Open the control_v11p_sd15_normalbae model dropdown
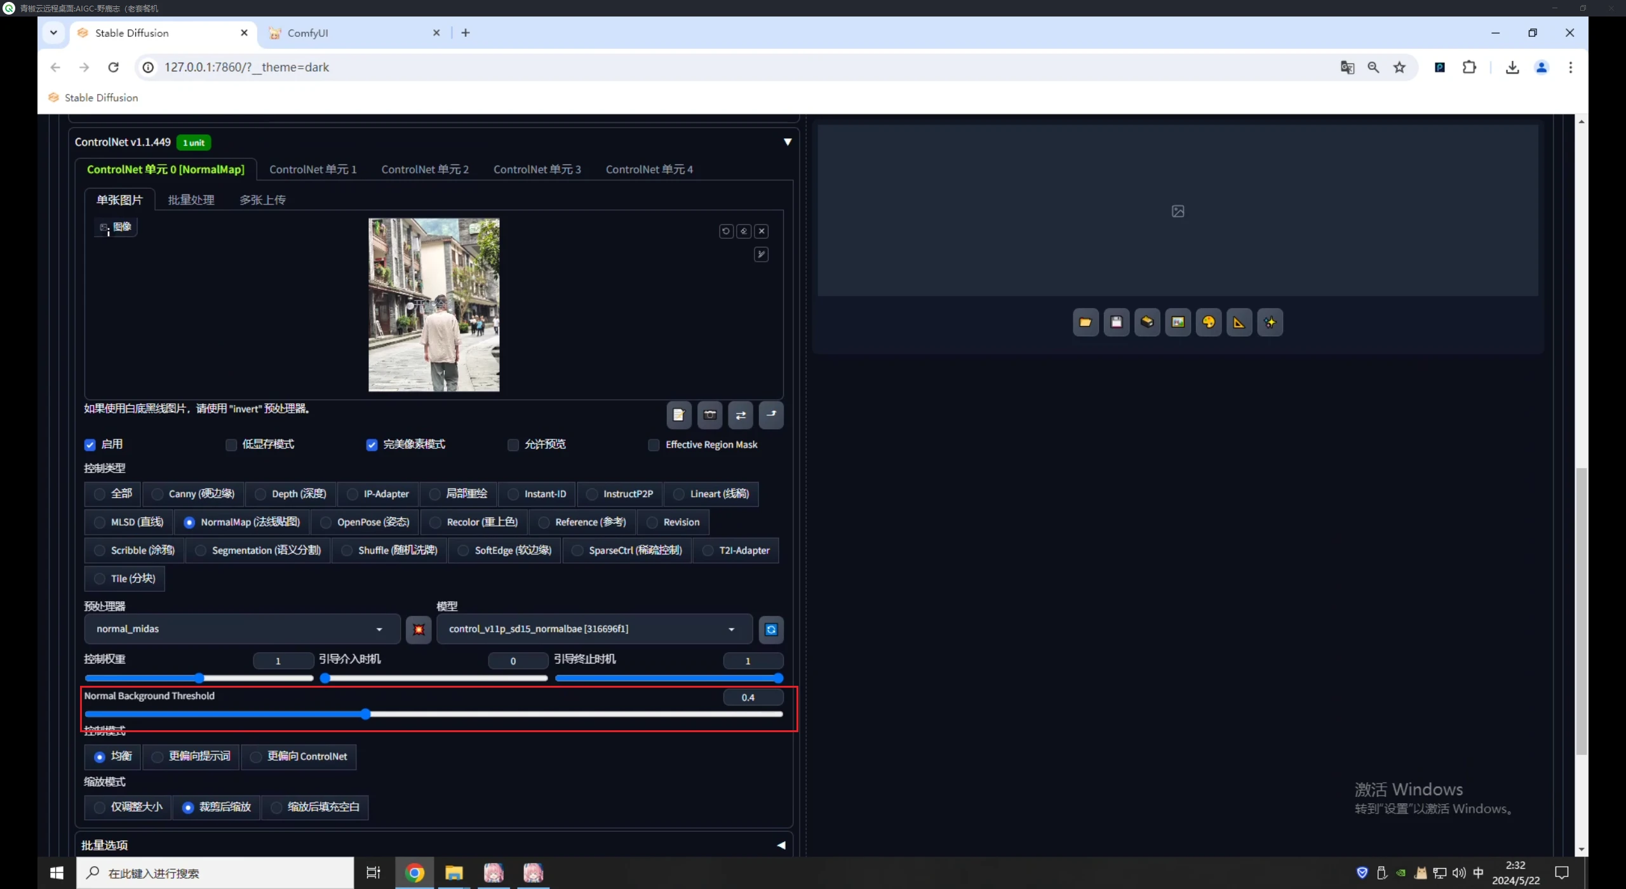The height and width of the screenshot is (889, 1626). tap(595, 629)
